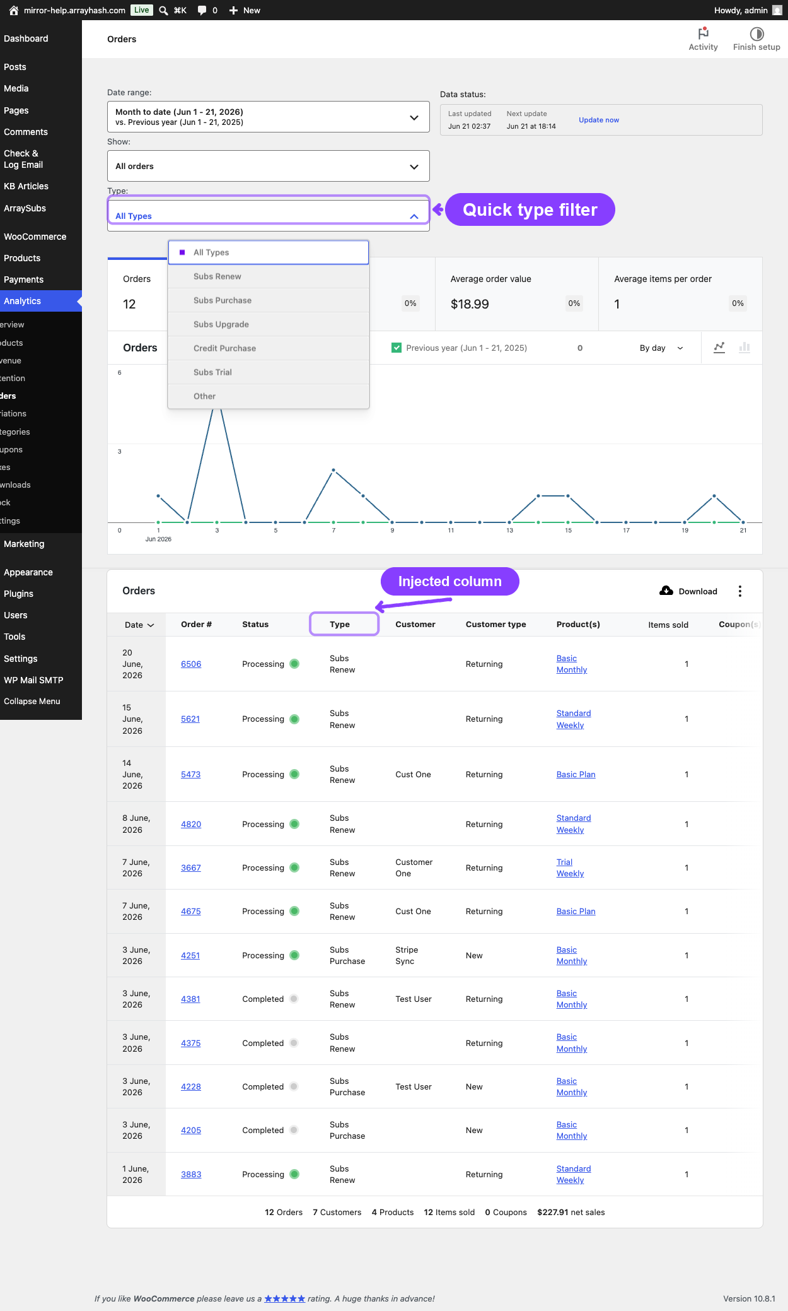Click the Type column header
788x1311 pixels.
click(340, 625)
